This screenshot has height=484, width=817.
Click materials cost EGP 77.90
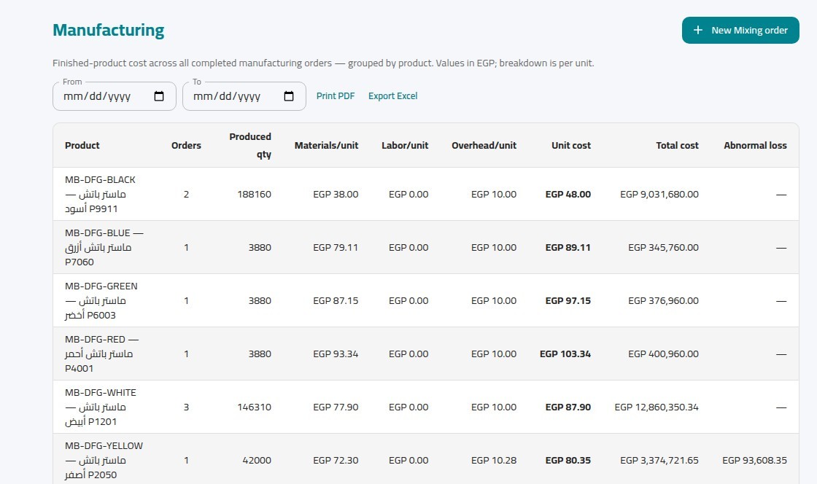pyautogui.click(x=336, y=407)
